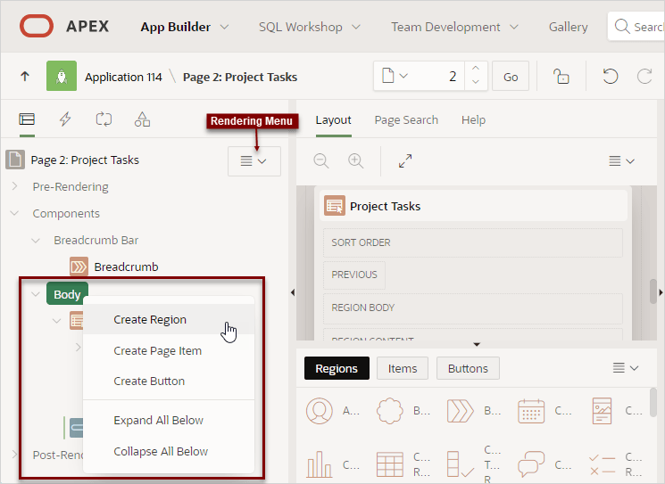Screen dimensions: 665x484
Task: Open the Rendering tree menu button
Action: (254, 161)
